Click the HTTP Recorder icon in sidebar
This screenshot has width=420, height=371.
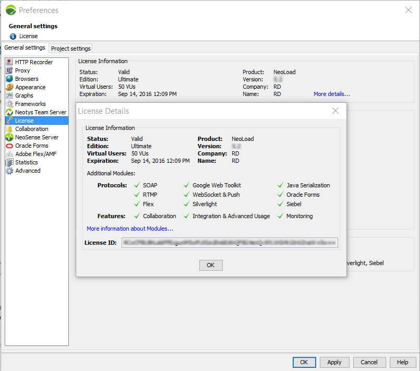(9, 62)
